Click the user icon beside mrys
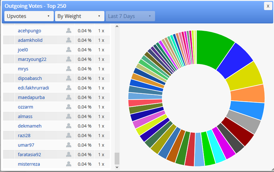Viewport: 274px width, 172px height. 68,69
